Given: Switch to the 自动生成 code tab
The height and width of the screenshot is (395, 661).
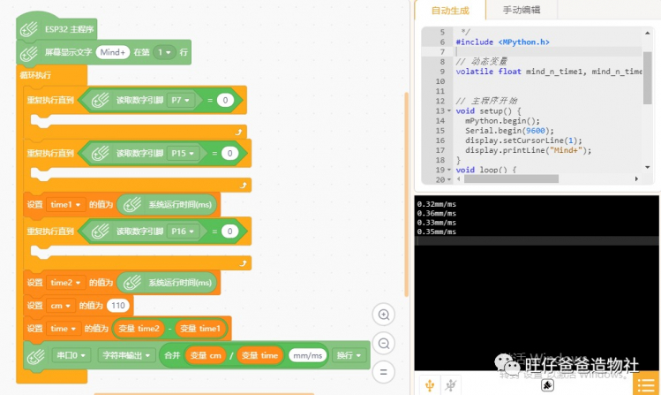Looking at the screenshot, I should coord(450,11).
